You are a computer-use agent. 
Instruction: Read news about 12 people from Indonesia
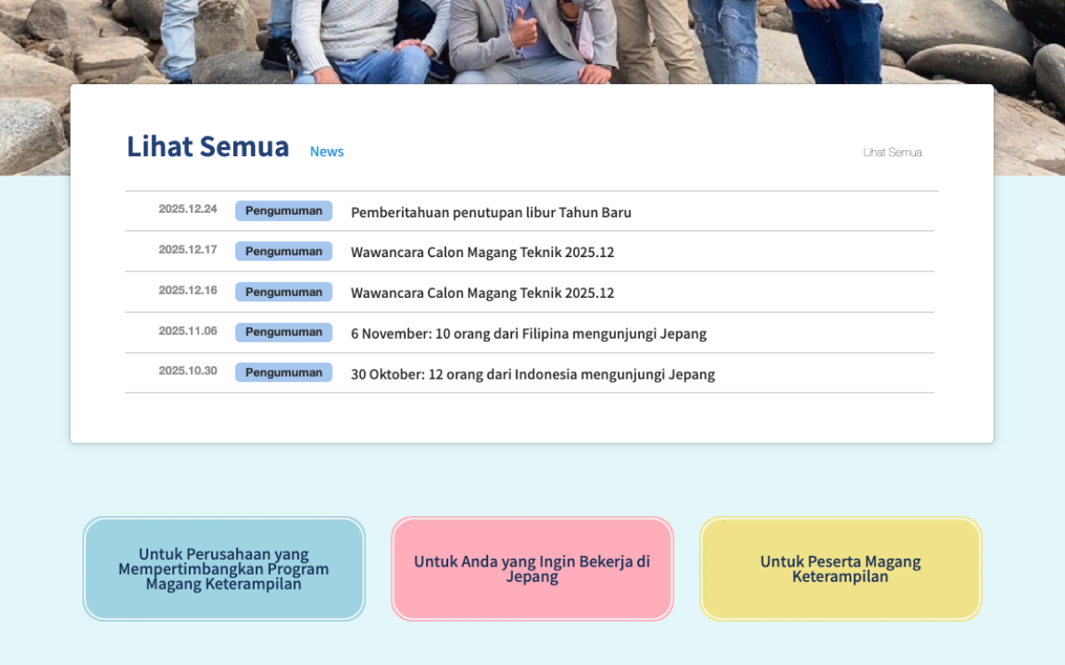coord(532,374)
